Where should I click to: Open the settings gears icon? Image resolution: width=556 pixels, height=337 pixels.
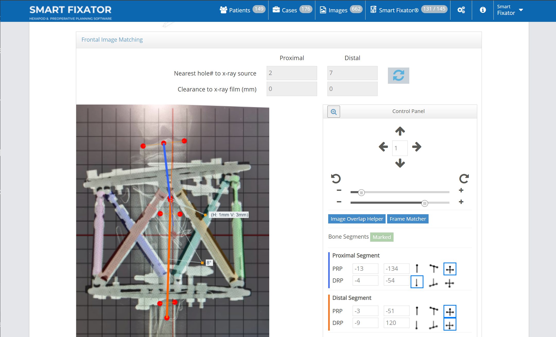tap(461, 10)
